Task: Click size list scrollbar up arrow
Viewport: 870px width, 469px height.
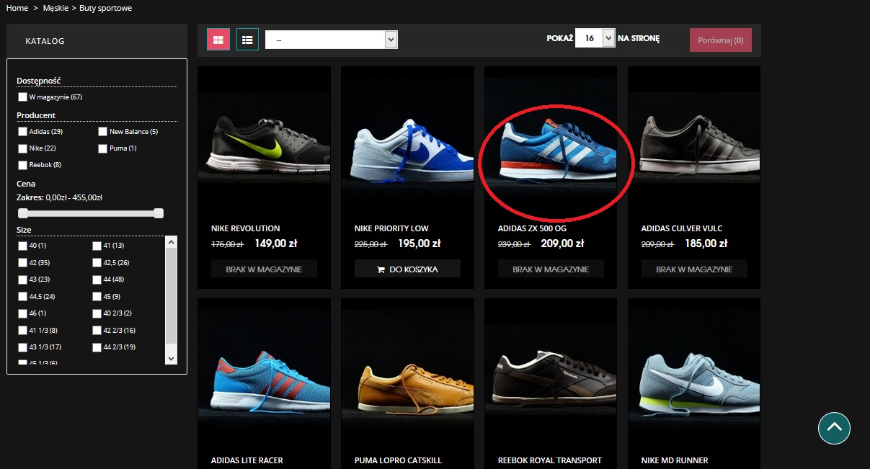Action: click(x=171, y=242)
